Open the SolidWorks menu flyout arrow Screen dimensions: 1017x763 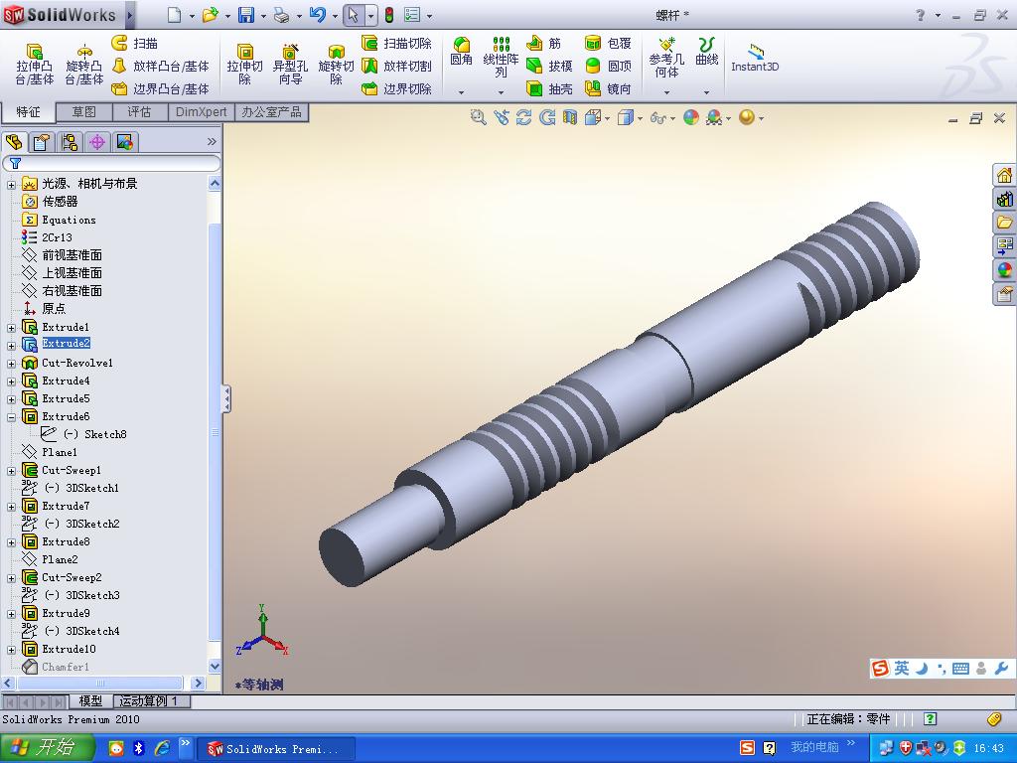coord(129,15)
